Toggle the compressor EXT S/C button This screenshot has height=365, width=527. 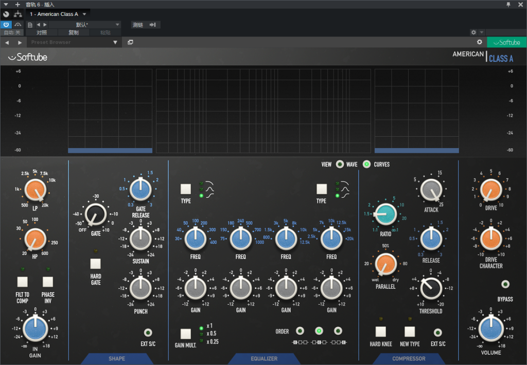coord(437,333)
